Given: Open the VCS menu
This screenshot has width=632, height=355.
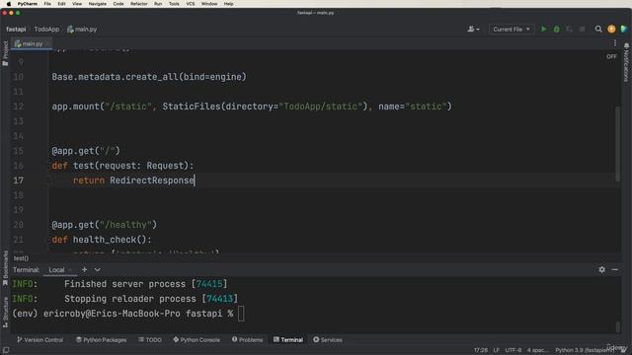Looking at the screenshot, I should [191, 4].
